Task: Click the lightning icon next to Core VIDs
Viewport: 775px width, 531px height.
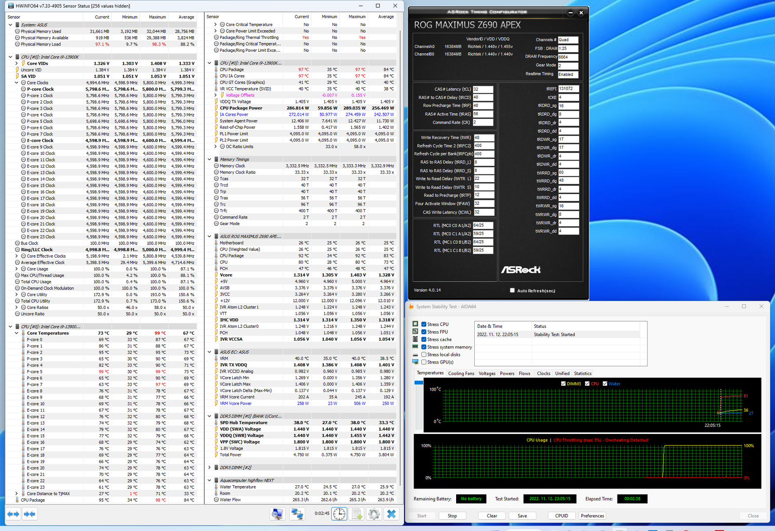Action: pyautogui.click(x=23, y=63)
